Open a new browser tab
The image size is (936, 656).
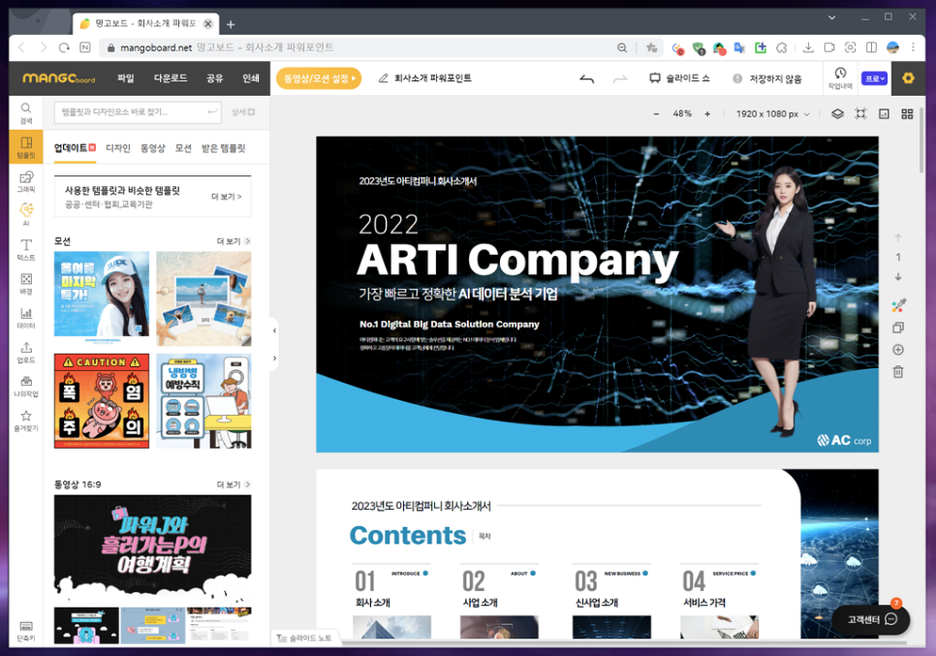pyautogui.click(x=231, y=24)
